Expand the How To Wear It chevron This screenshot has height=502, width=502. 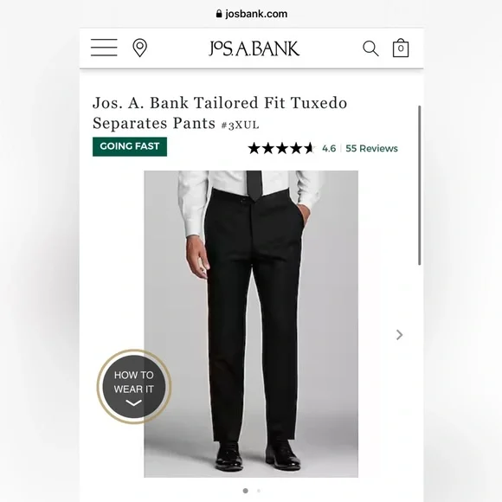click(x=134, y=402)
